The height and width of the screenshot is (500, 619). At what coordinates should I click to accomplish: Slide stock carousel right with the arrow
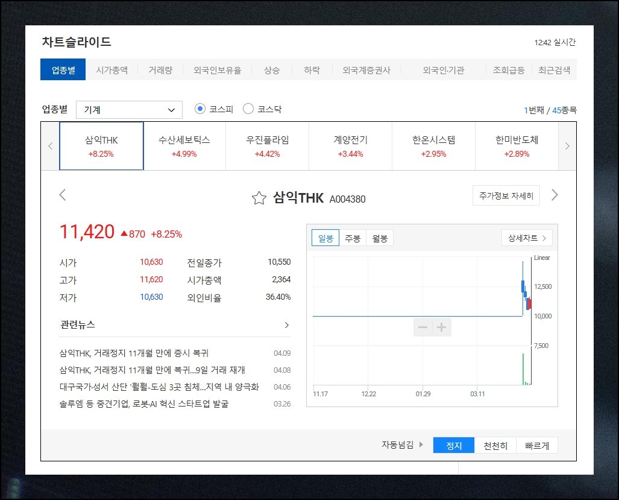click(567, 146)
